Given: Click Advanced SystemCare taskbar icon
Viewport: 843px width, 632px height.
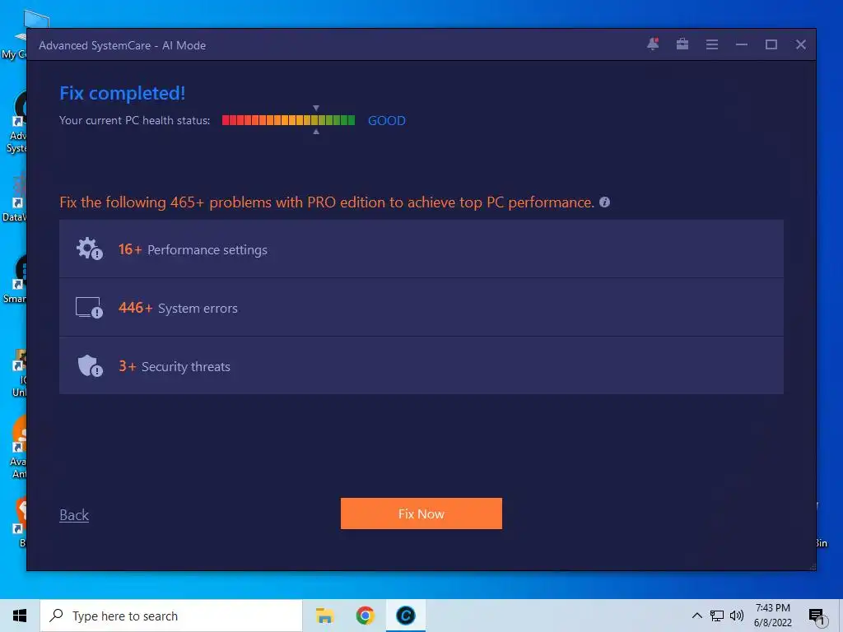Looking at the screenshot, I should [x=405, y=616].
